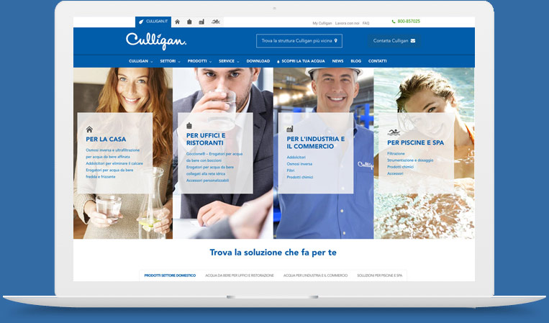Click the briefcase icon above Per uffici e ristoranti

coord(189,125)
